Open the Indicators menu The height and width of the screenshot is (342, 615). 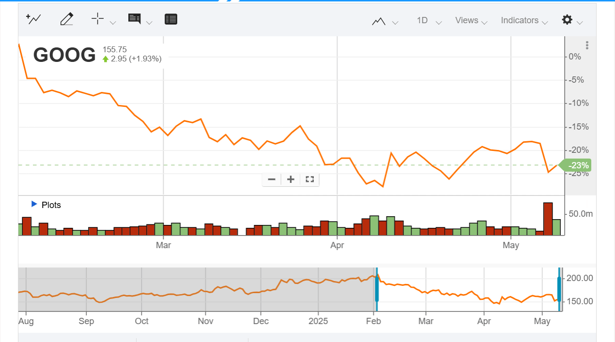tap(520, 20)
